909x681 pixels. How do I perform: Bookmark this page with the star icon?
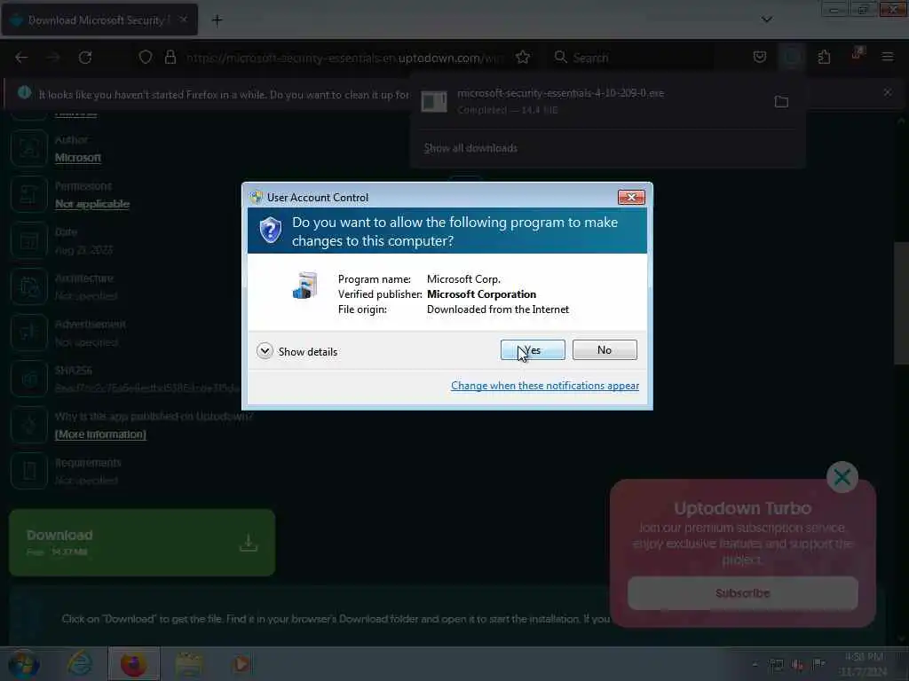[x=523, y=58]
